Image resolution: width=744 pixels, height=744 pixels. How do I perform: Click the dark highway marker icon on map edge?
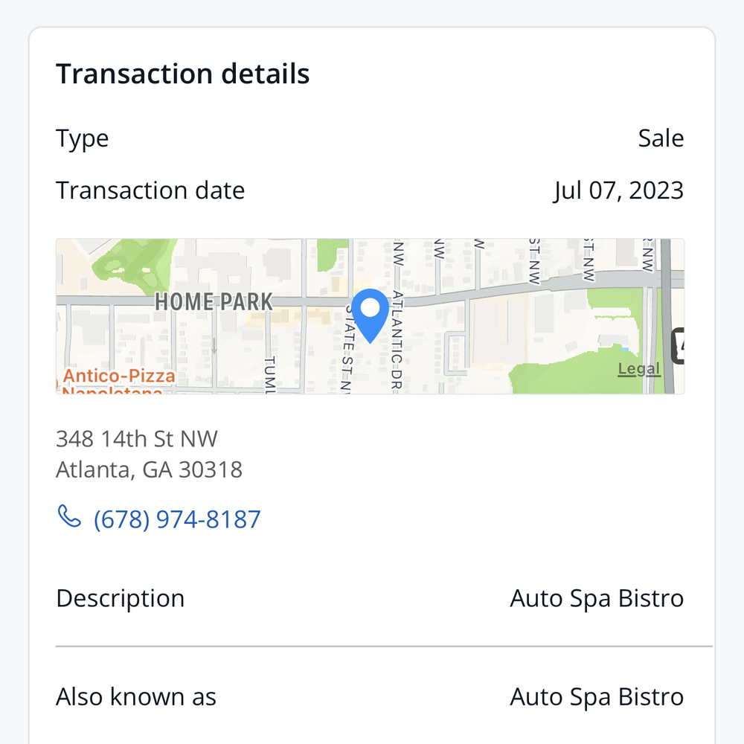(x=678, y=346)
